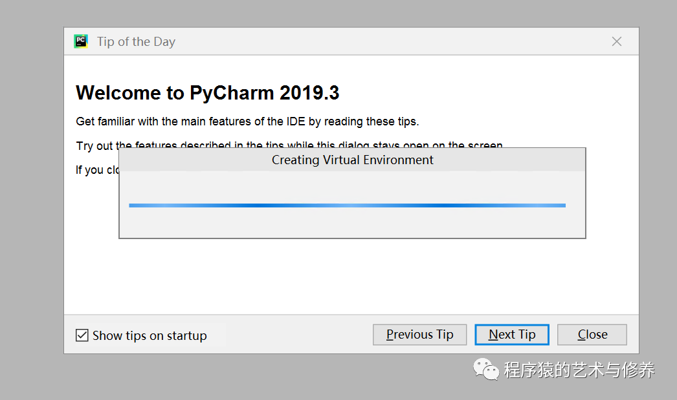
Task: Click the WeChat logo watermark
Action: pos(486,370)
